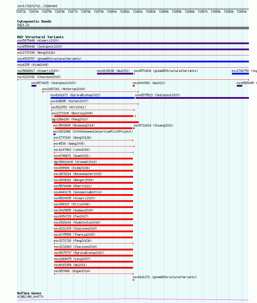The width and height of the screenshot is (257, 303).
Task: Open the nsv6015354 (Wu2021) label
Action: pyautogui.click(x=70, y=265)
